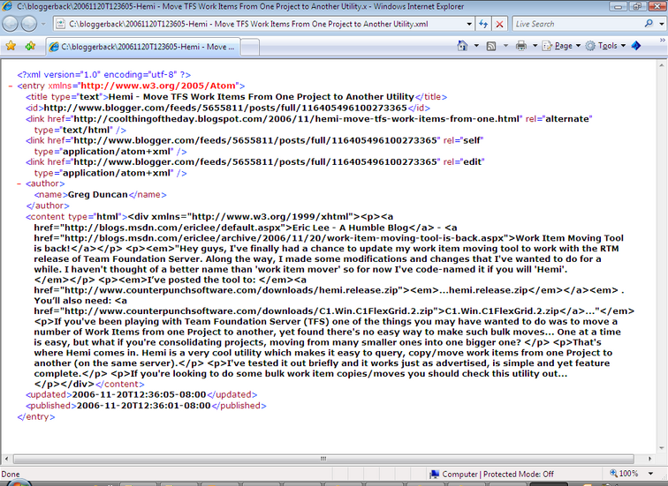The width and height of the screenshot is (668, 486).
Task: Collapse the author XML node
Action: [x=19, y=184]
